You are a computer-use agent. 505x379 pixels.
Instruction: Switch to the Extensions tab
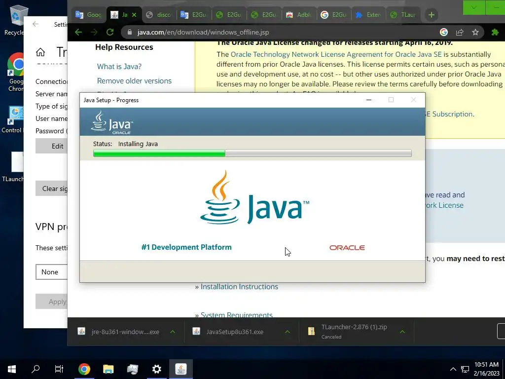368,15
